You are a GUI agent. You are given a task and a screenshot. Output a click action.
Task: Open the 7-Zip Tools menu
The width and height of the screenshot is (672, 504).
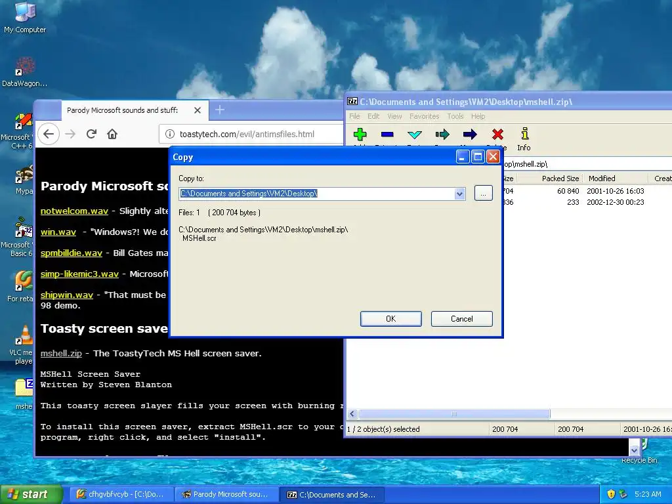tap(455, 116)
